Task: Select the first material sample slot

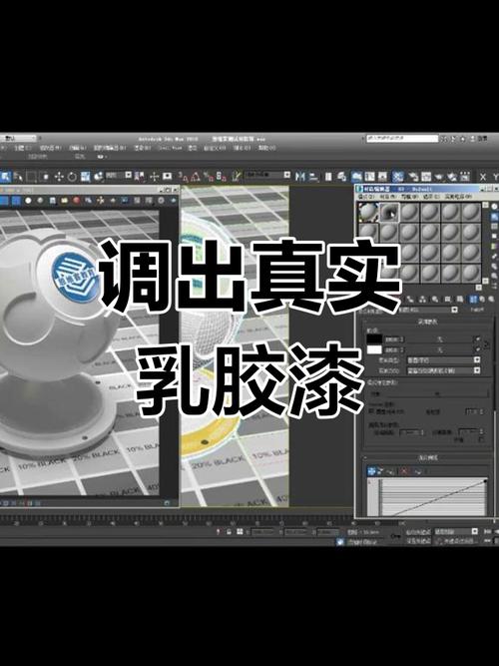Action: coord(368,212)
